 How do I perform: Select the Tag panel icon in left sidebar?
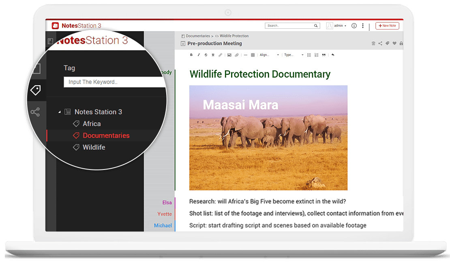pos(36,90)
